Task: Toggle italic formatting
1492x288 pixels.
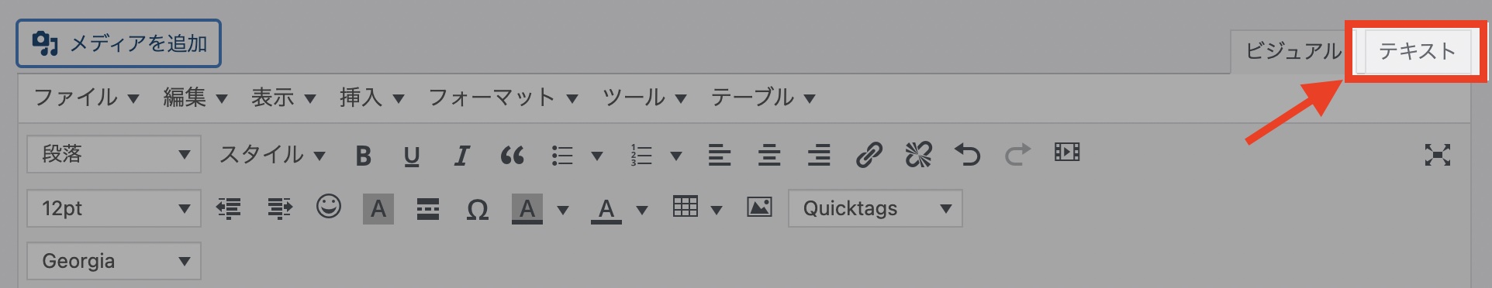Action: [x=461, y=156]
